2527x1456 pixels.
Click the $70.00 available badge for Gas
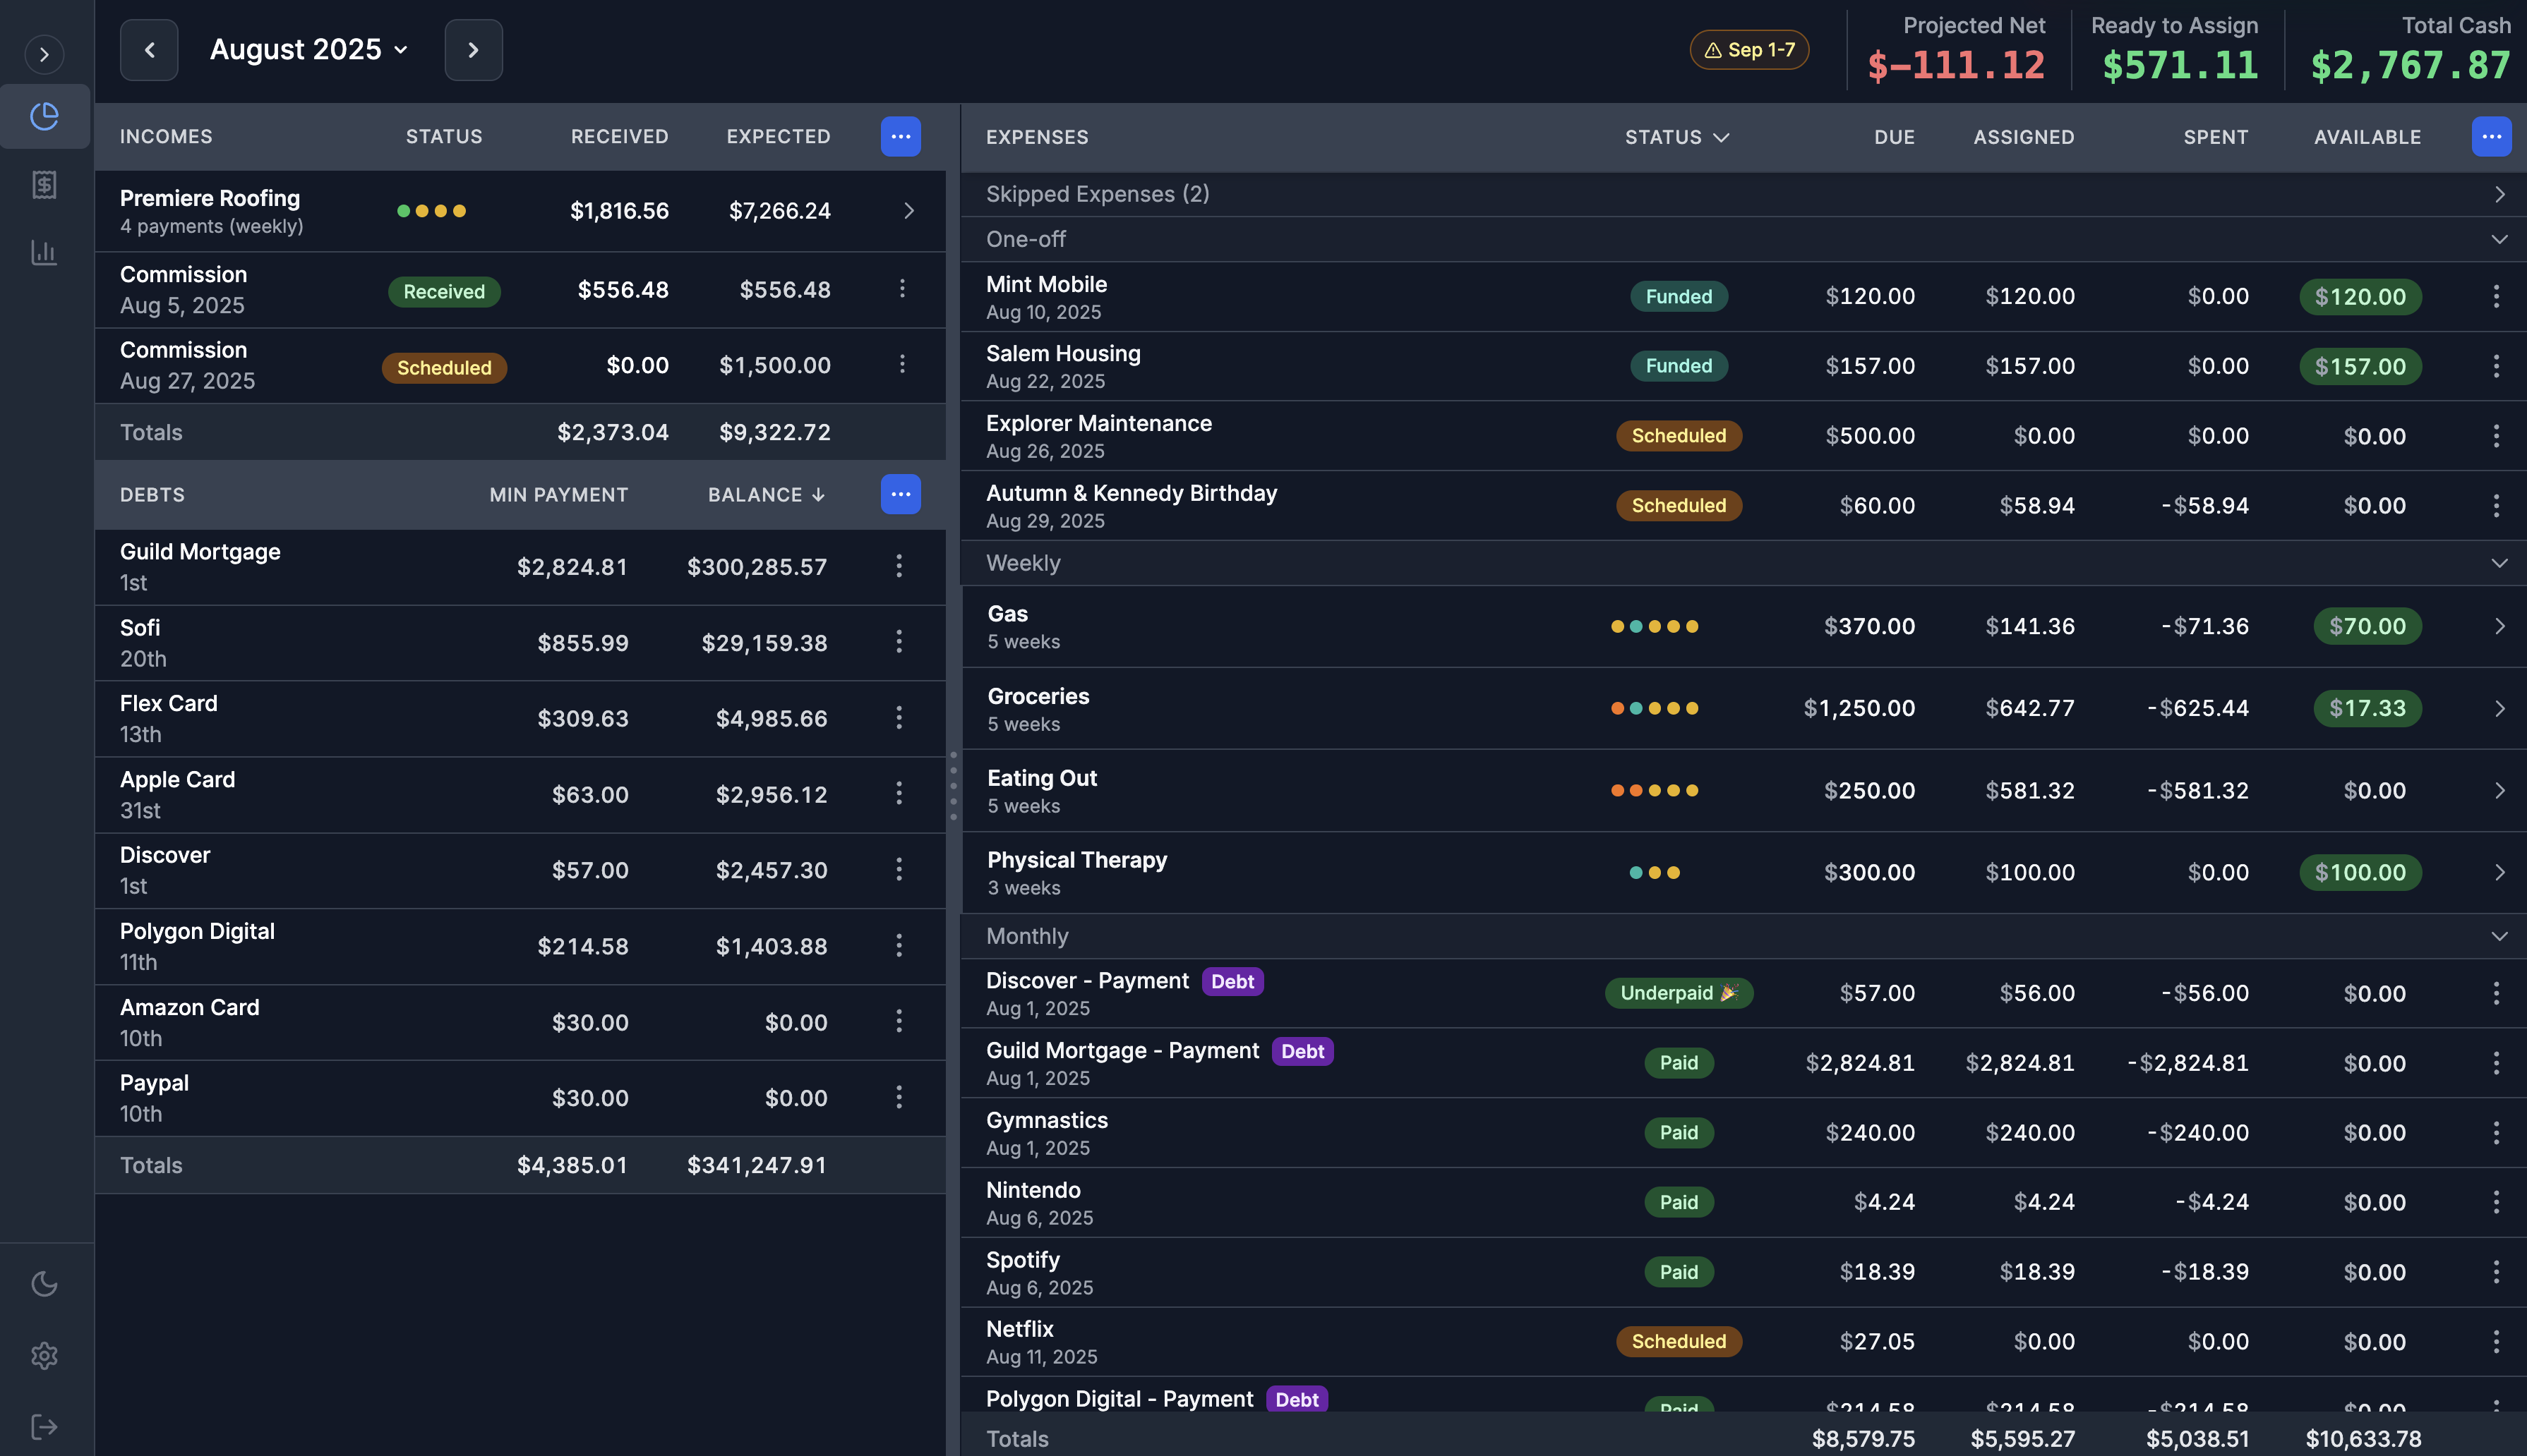coord(2367,626)
